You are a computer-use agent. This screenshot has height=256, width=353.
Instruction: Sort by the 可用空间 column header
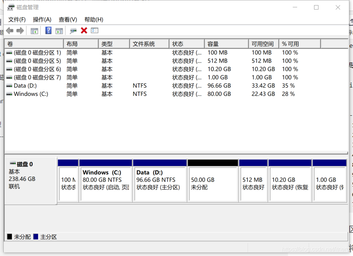pyautogui.click(x=264, y=44)
